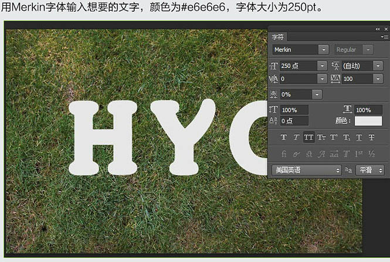Screen dimensions: 390x262
Task: Click the vertical scale 100% field
Action: (x=294, y=110)
